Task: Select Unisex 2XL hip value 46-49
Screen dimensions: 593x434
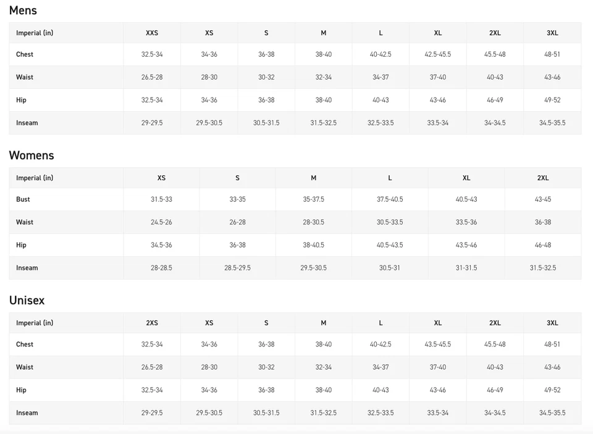Action: [495, 390]
